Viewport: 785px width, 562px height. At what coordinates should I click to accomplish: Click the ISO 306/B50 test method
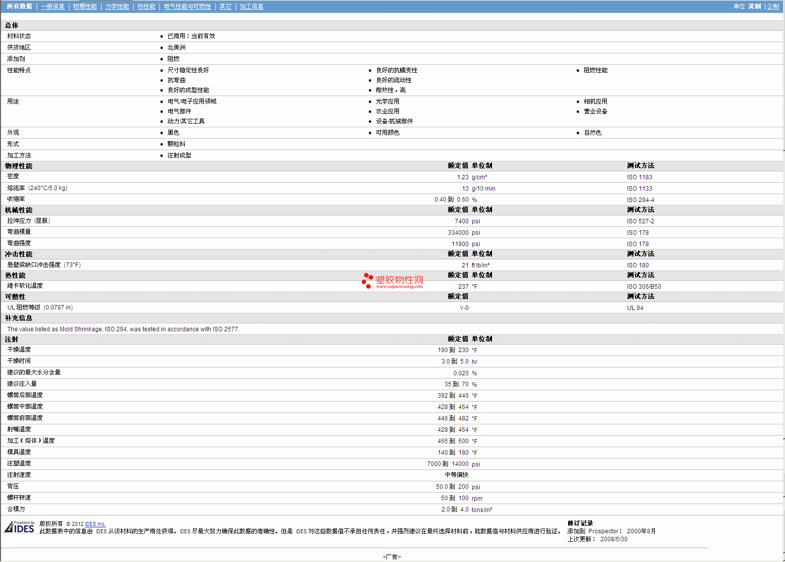pos(644,287)
